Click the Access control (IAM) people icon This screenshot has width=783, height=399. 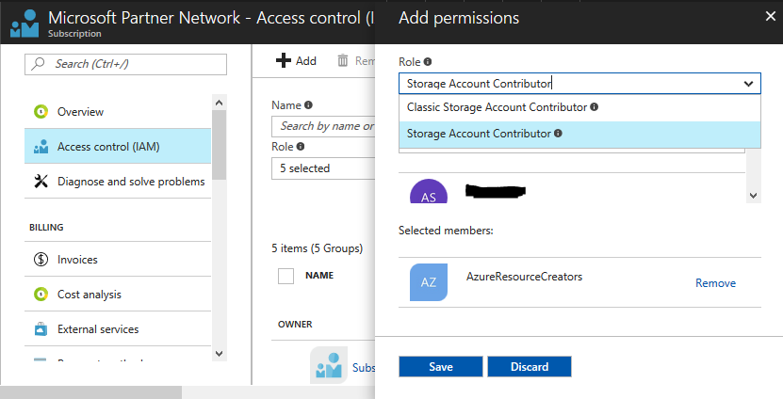click(x=41, y=147)
